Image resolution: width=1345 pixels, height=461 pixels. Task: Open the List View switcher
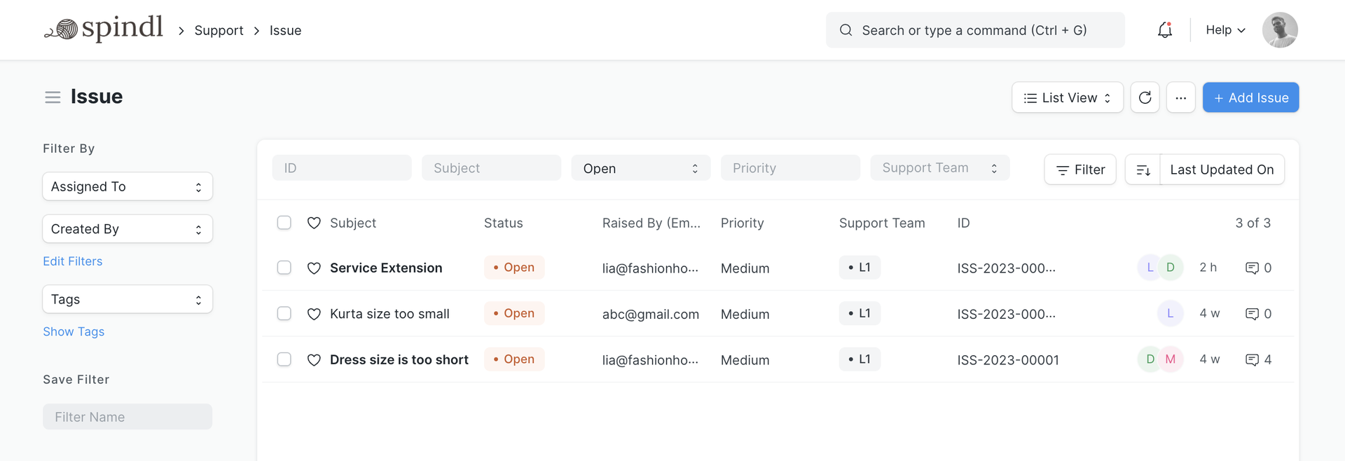1067,97
